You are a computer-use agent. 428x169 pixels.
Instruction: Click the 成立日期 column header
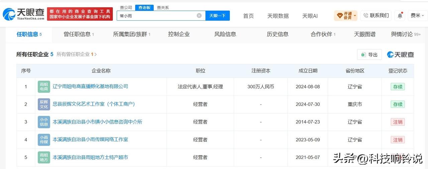[x=308, y=71]
